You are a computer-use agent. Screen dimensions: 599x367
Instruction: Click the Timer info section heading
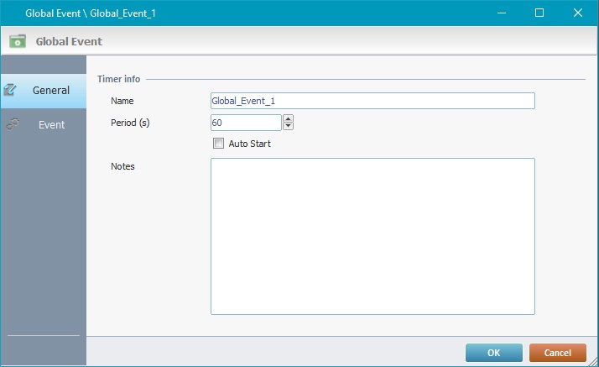pos(118,79)
